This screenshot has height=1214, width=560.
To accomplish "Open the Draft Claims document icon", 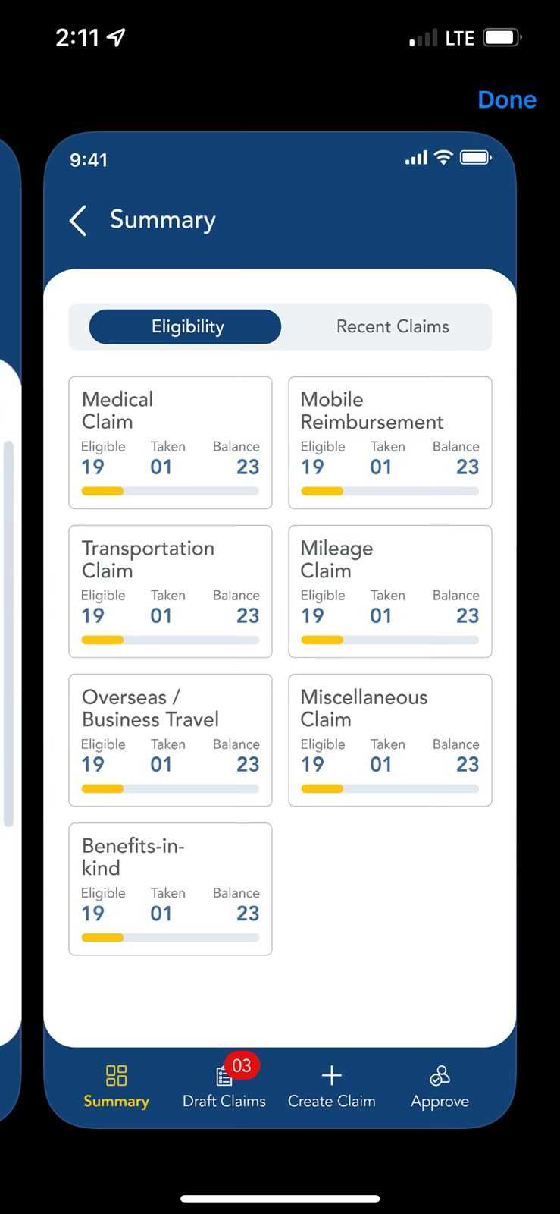I will pyautogui.click(x=224, y=1077).
